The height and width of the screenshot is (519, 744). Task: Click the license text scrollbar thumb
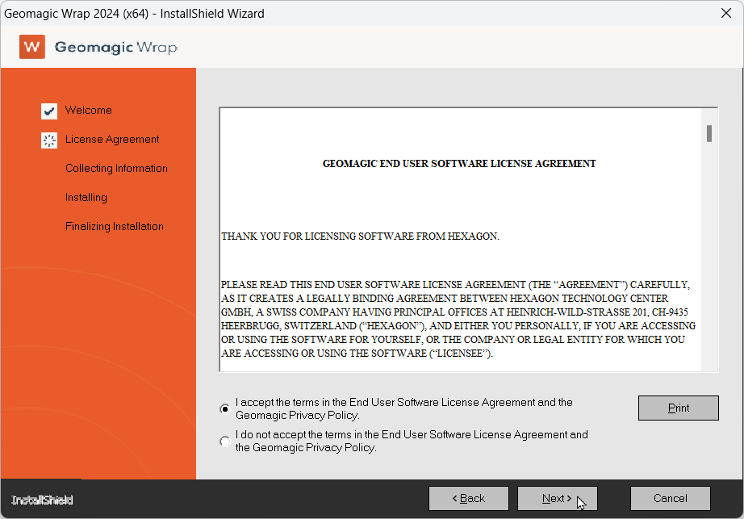pos(709,133)
